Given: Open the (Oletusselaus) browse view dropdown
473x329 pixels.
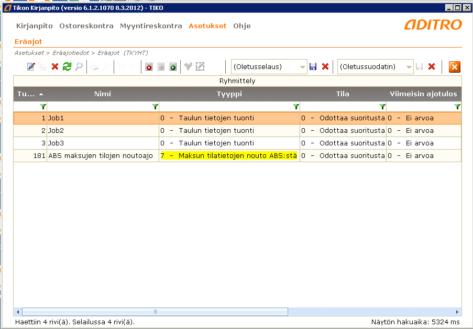Looking at the screenshot, I should 302,67.
